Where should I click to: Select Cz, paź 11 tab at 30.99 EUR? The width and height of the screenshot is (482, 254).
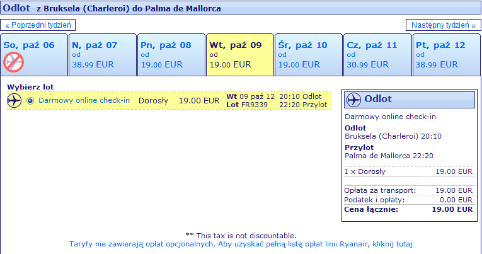tap(377, 55)
